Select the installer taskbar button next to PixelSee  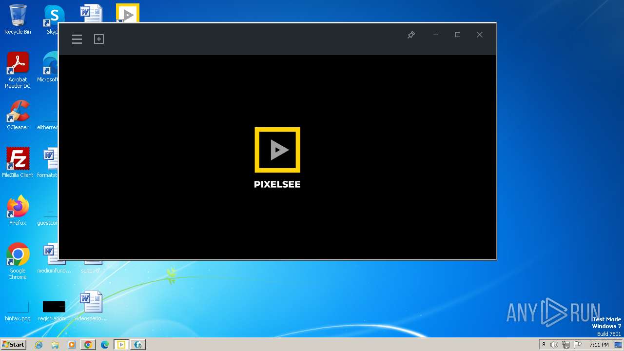pyautogui.click(x=138, y=345)
